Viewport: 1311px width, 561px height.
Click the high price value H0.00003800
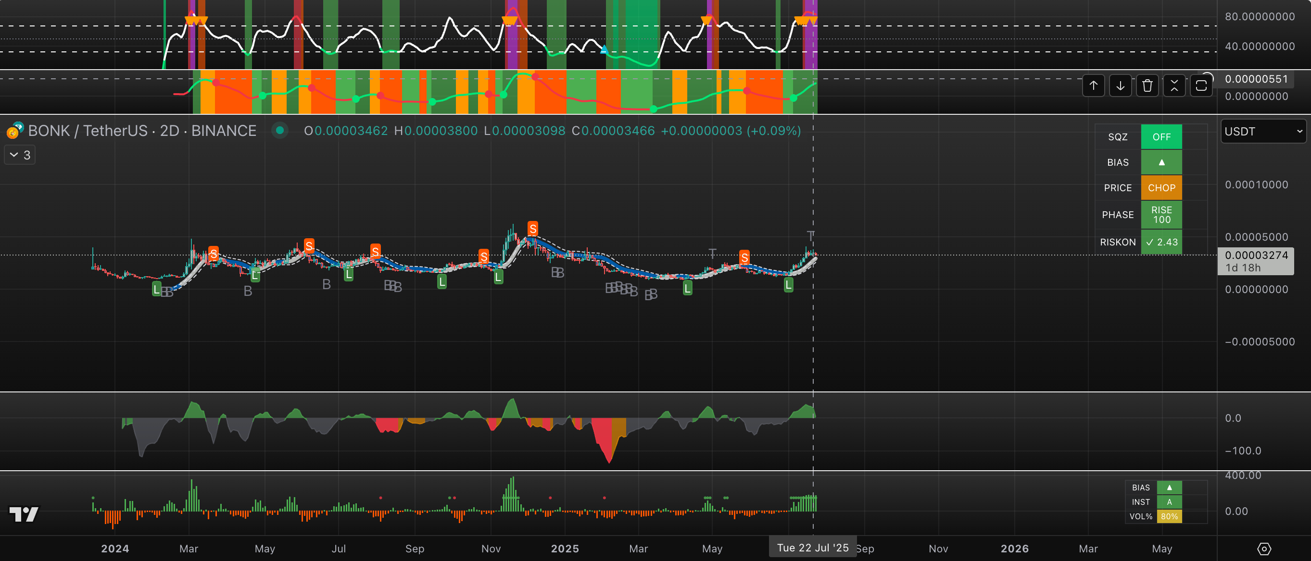coord(436,131)
